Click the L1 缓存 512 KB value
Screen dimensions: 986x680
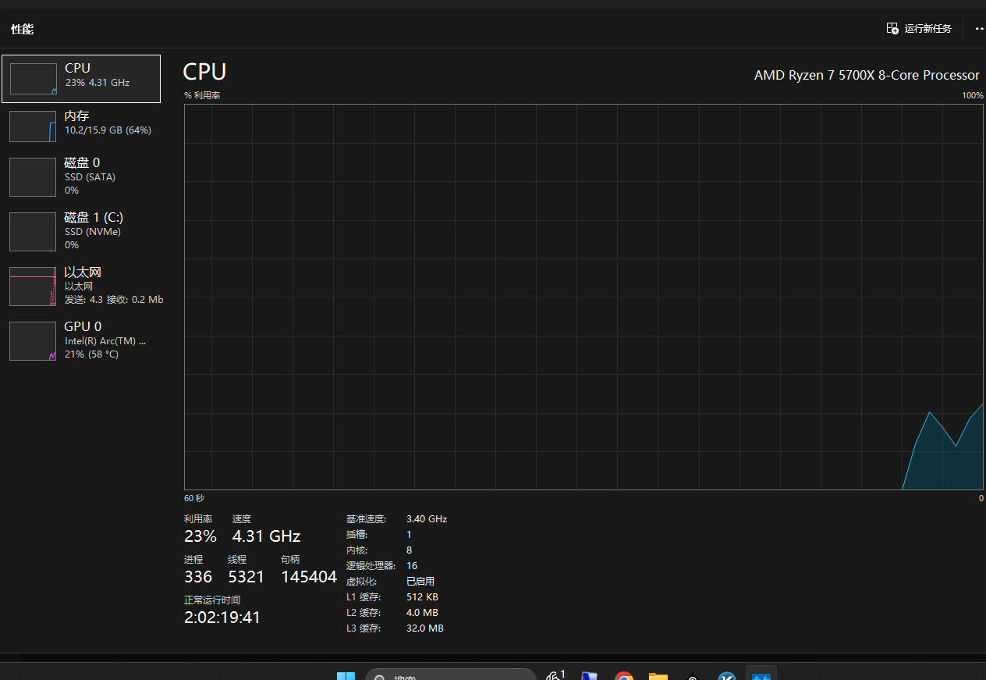[422, 597]
